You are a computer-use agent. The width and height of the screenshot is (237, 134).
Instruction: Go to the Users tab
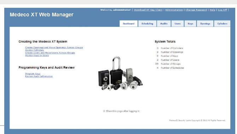[178, 24]
